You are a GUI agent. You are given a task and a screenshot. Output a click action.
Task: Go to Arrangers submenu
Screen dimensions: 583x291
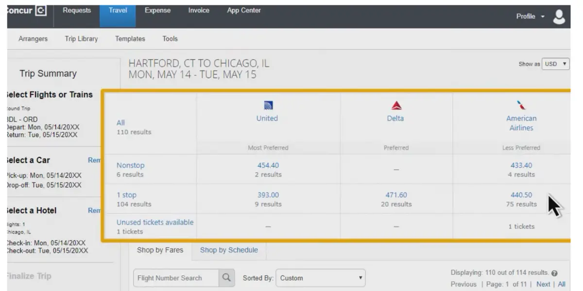click(33, 39)
